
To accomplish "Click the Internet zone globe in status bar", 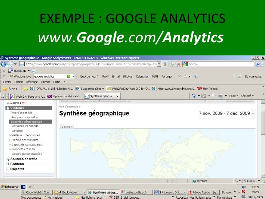I will [x=194, y=181].
